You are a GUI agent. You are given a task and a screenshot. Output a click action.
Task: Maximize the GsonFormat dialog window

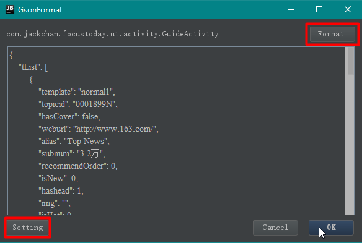[319, 9]
